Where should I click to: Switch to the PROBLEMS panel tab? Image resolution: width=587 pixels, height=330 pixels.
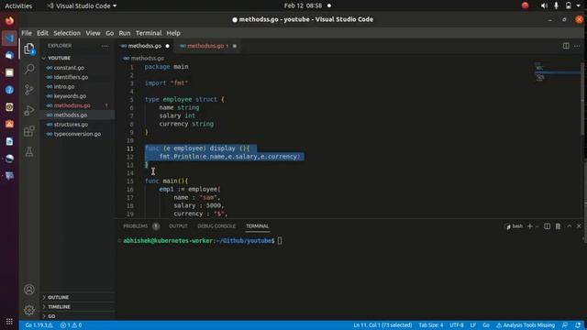coord(136,226)
